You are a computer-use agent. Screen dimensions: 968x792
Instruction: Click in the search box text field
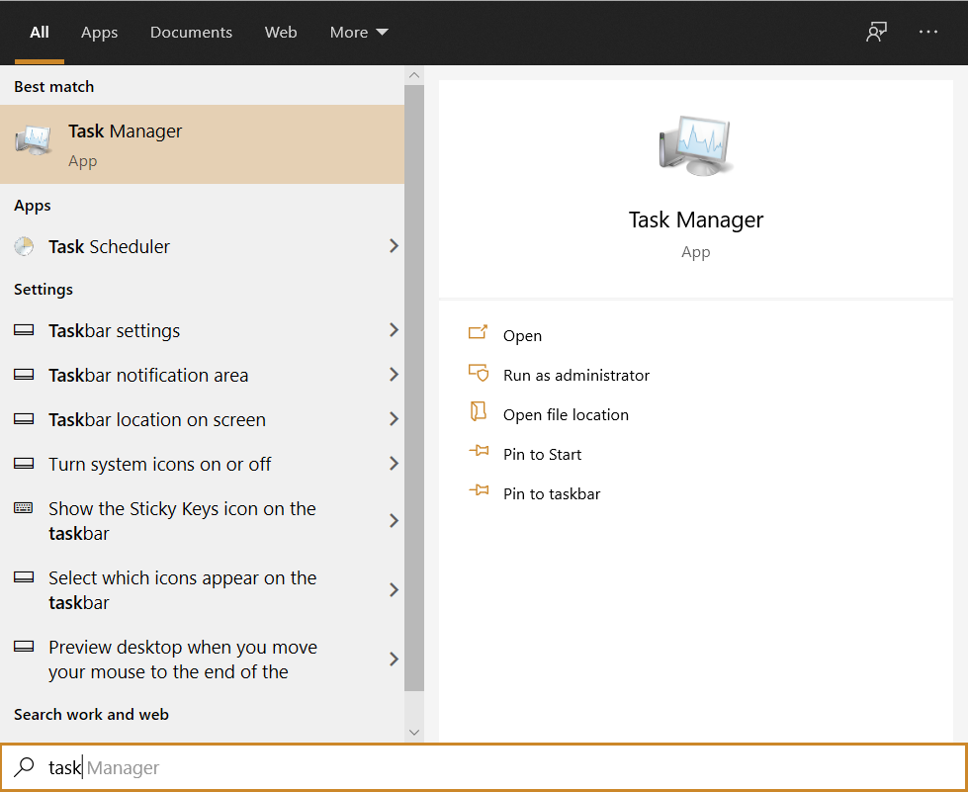click(x=494, y=767)
